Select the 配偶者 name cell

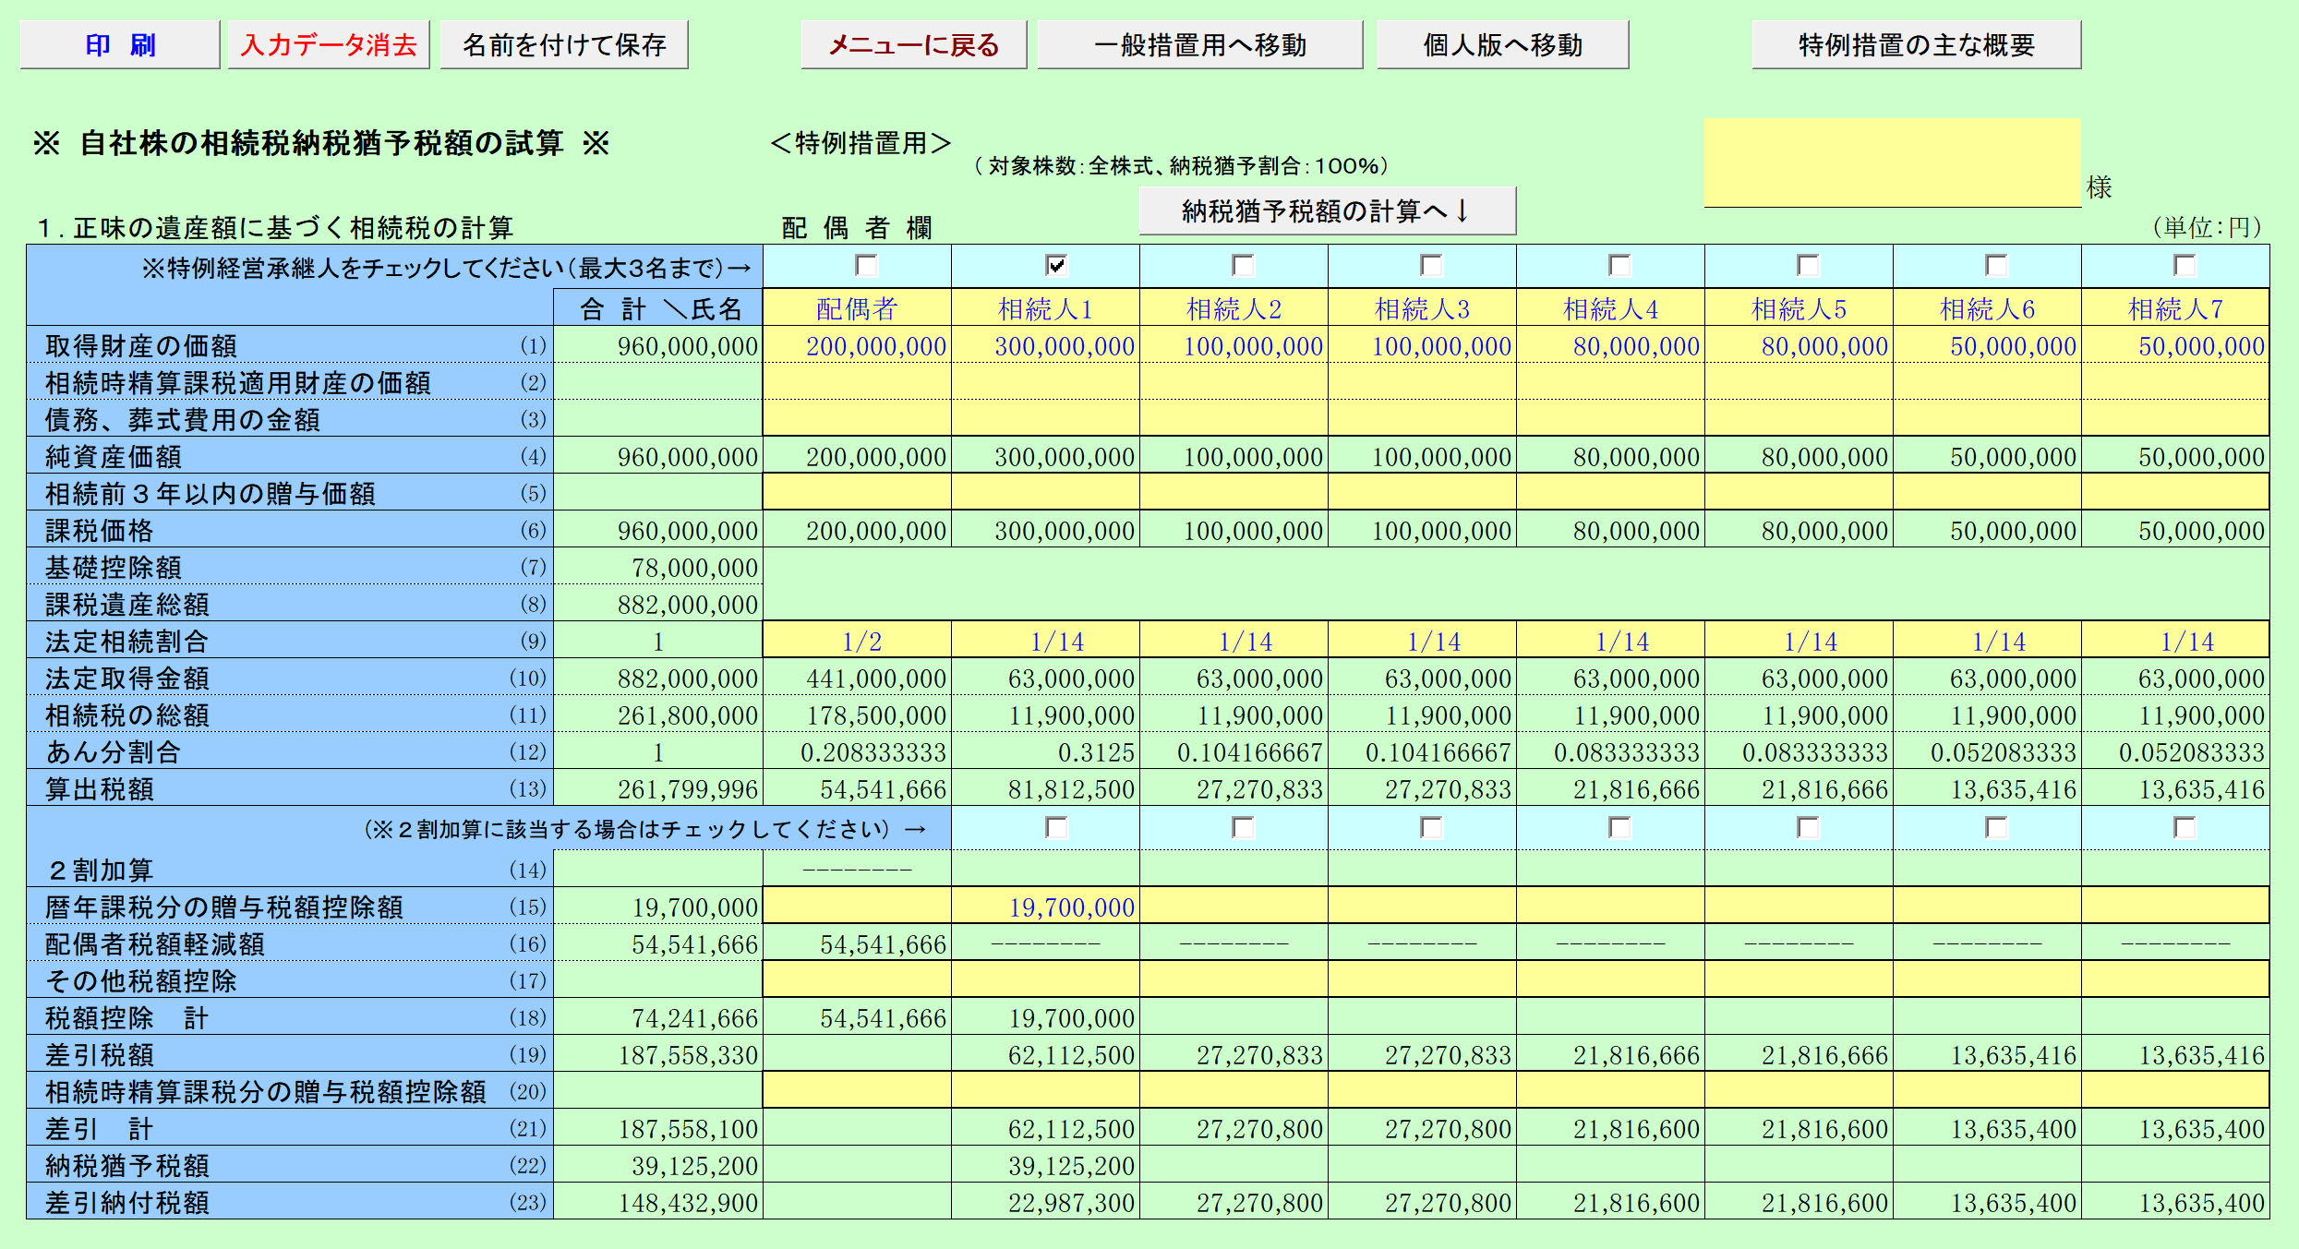tap(857, 307)
